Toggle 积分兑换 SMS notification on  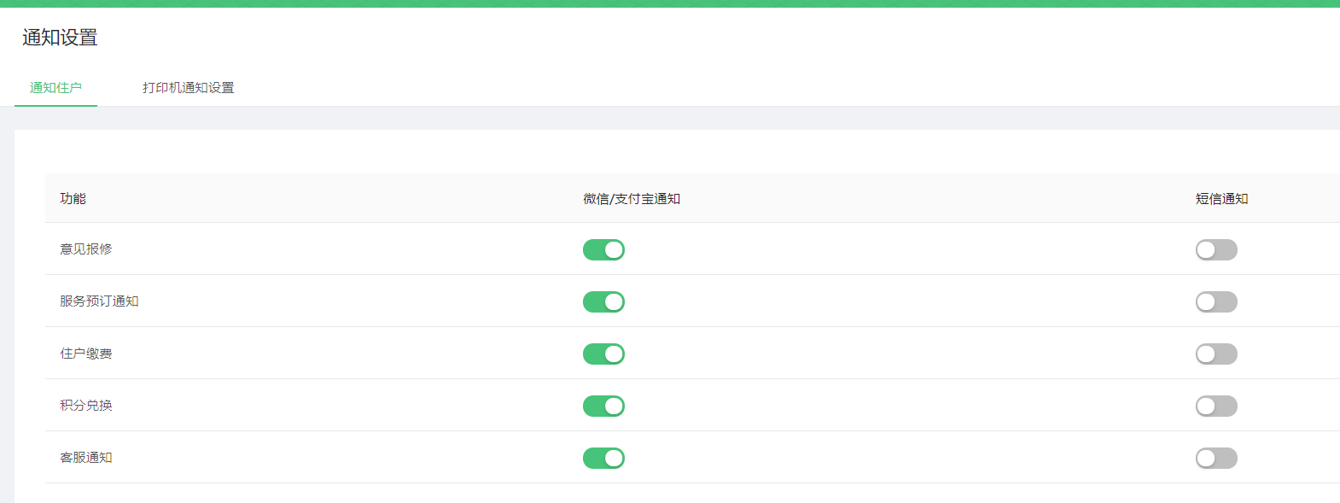[1216, 406]
